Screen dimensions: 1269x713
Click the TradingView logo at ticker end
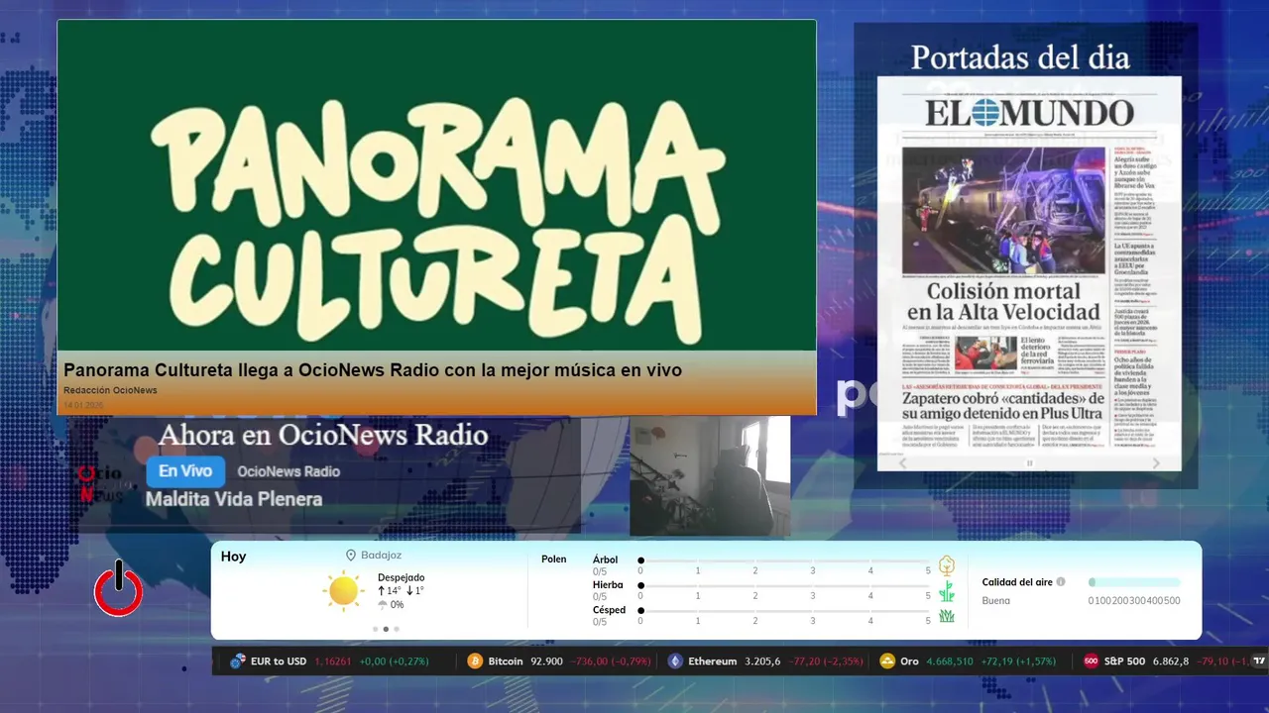tap(1260, 662)
